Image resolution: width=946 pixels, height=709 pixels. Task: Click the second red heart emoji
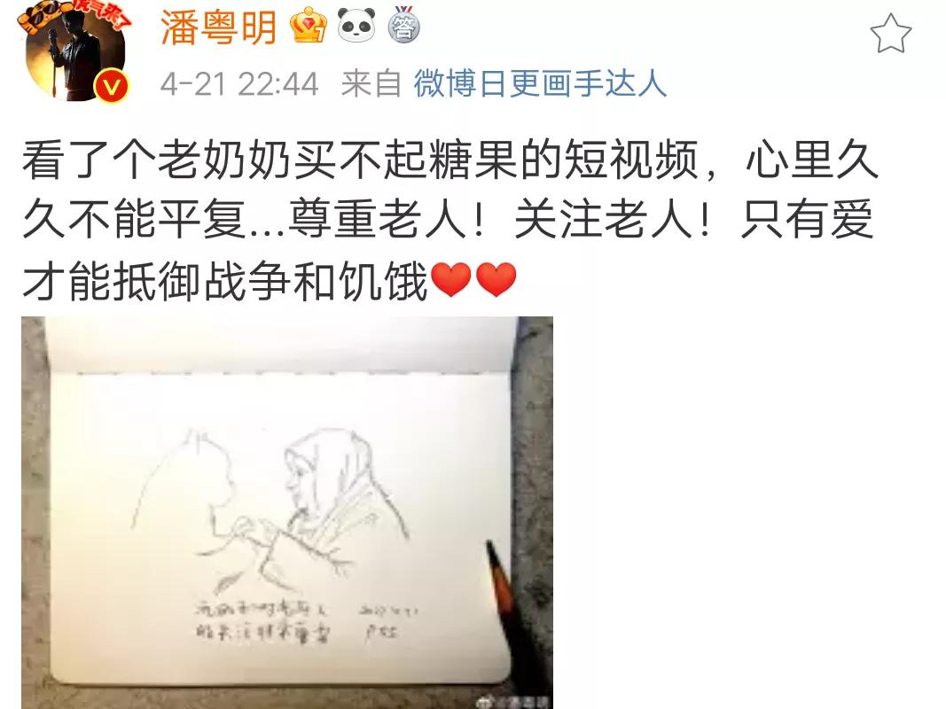pos(496,280)
